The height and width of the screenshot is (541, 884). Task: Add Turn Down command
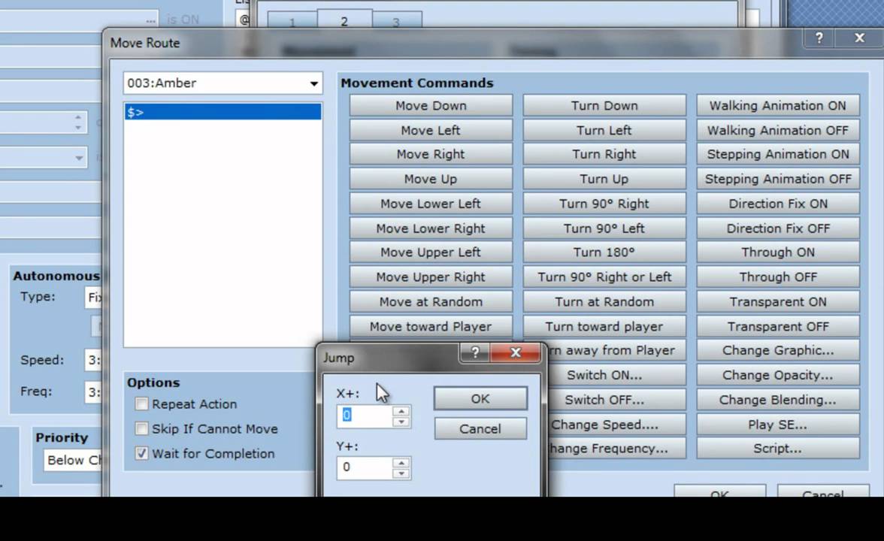[604, 105]
